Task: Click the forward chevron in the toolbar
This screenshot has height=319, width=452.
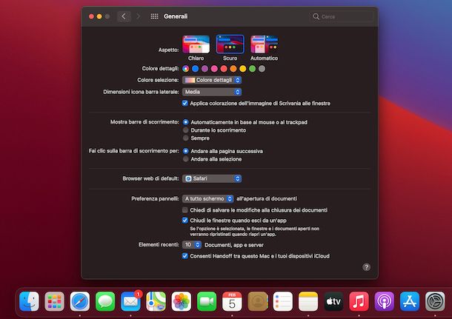Action: click(139, 16)
